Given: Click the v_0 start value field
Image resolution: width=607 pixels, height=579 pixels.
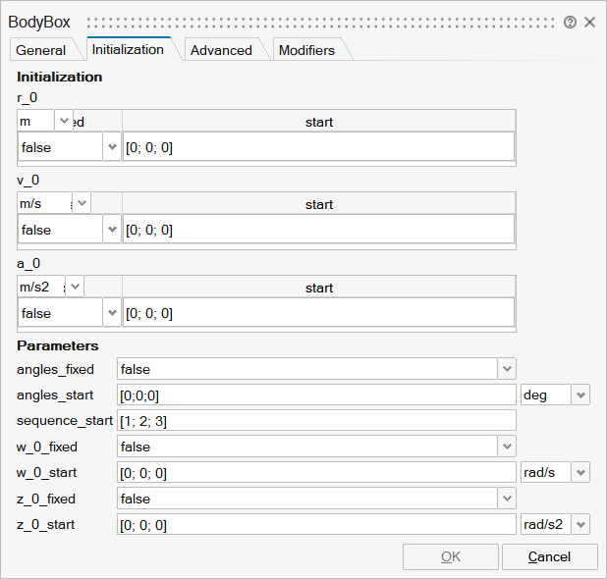Looking at the screenshot, I should (x=318, y=230).
